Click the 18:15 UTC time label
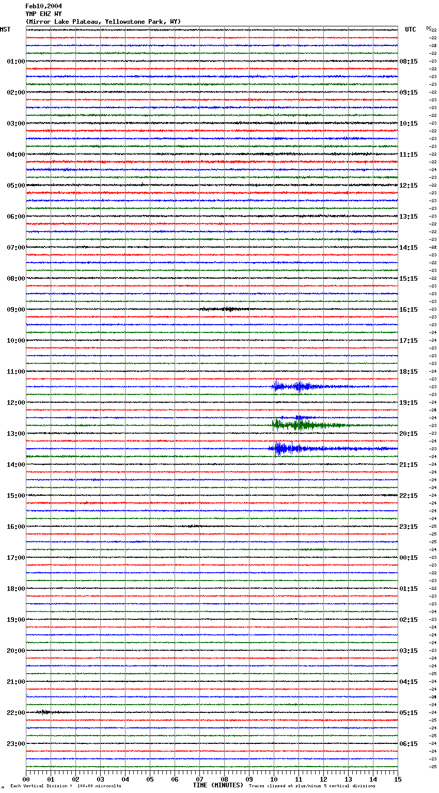This screenshot has width=439, height=793. tap(409, 372)
